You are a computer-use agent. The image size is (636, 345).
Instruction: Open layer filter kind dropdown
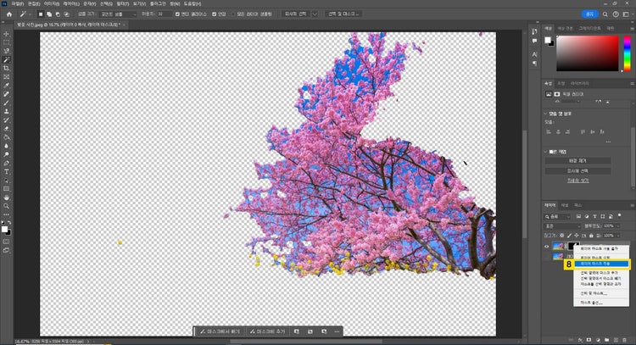[558, 216]
